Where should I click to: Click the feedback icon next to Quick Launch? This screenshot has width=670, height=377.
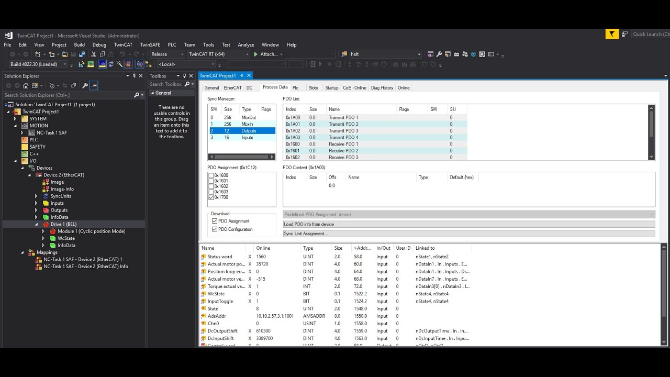624,34
